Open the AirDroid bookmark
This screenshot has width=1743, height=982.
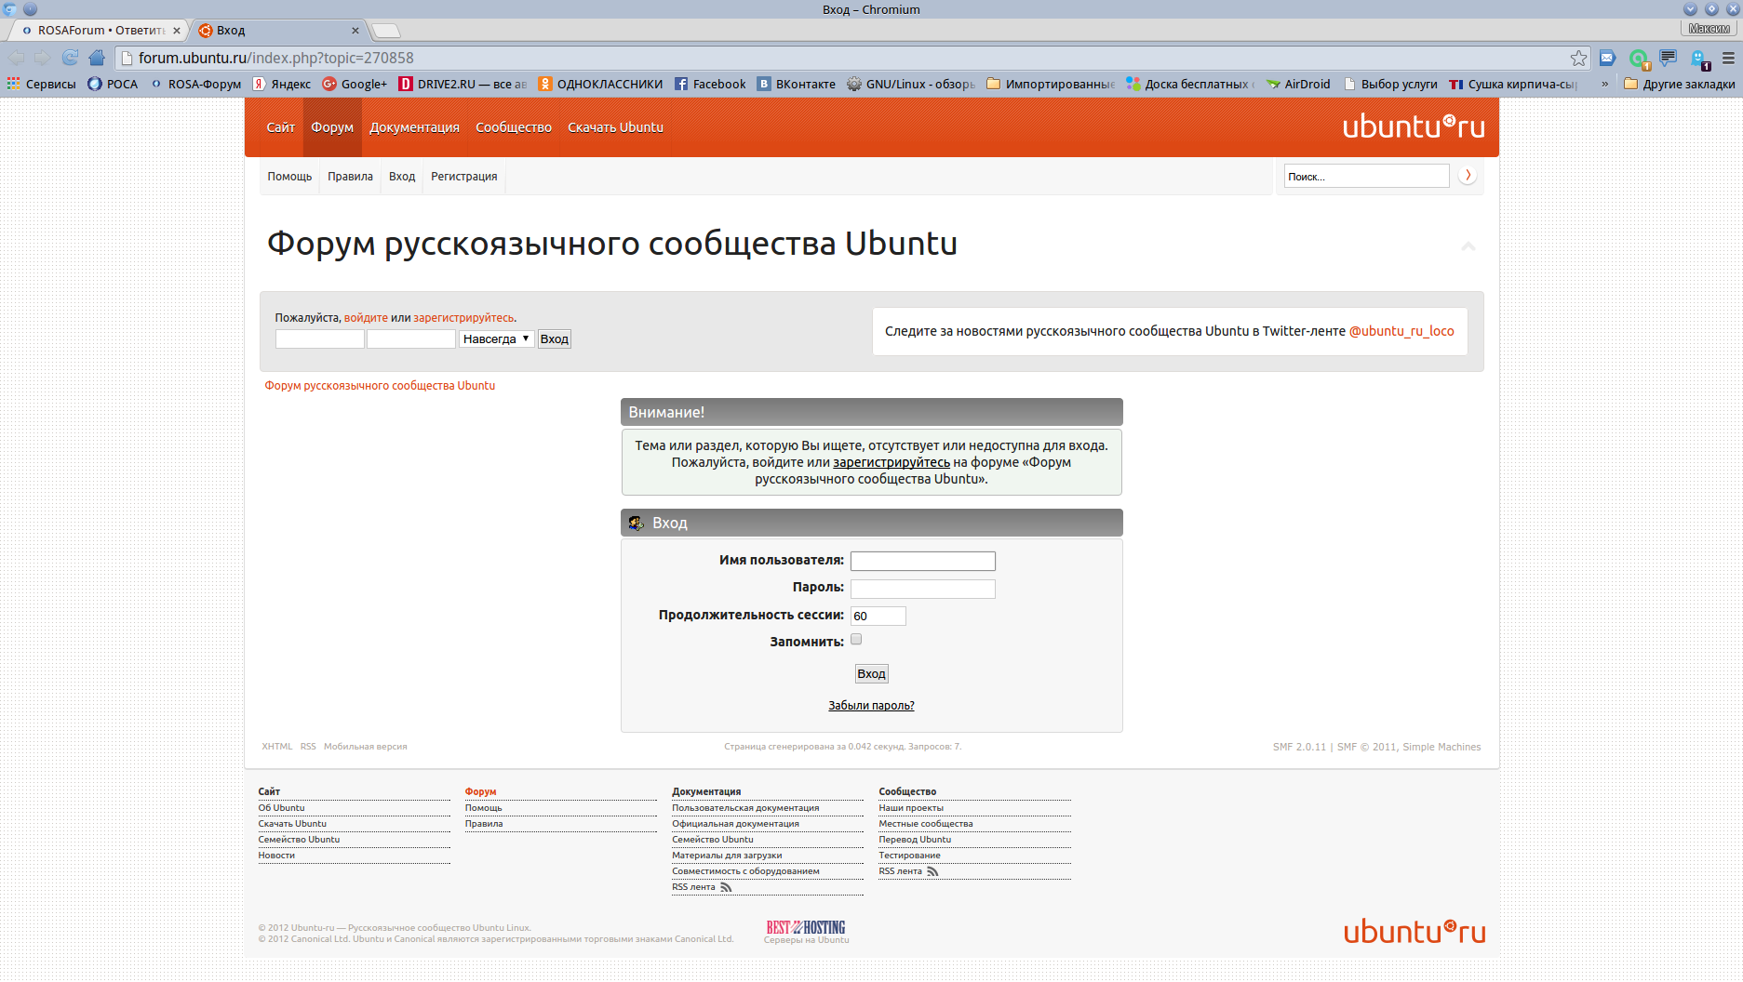coord(1298,84)
